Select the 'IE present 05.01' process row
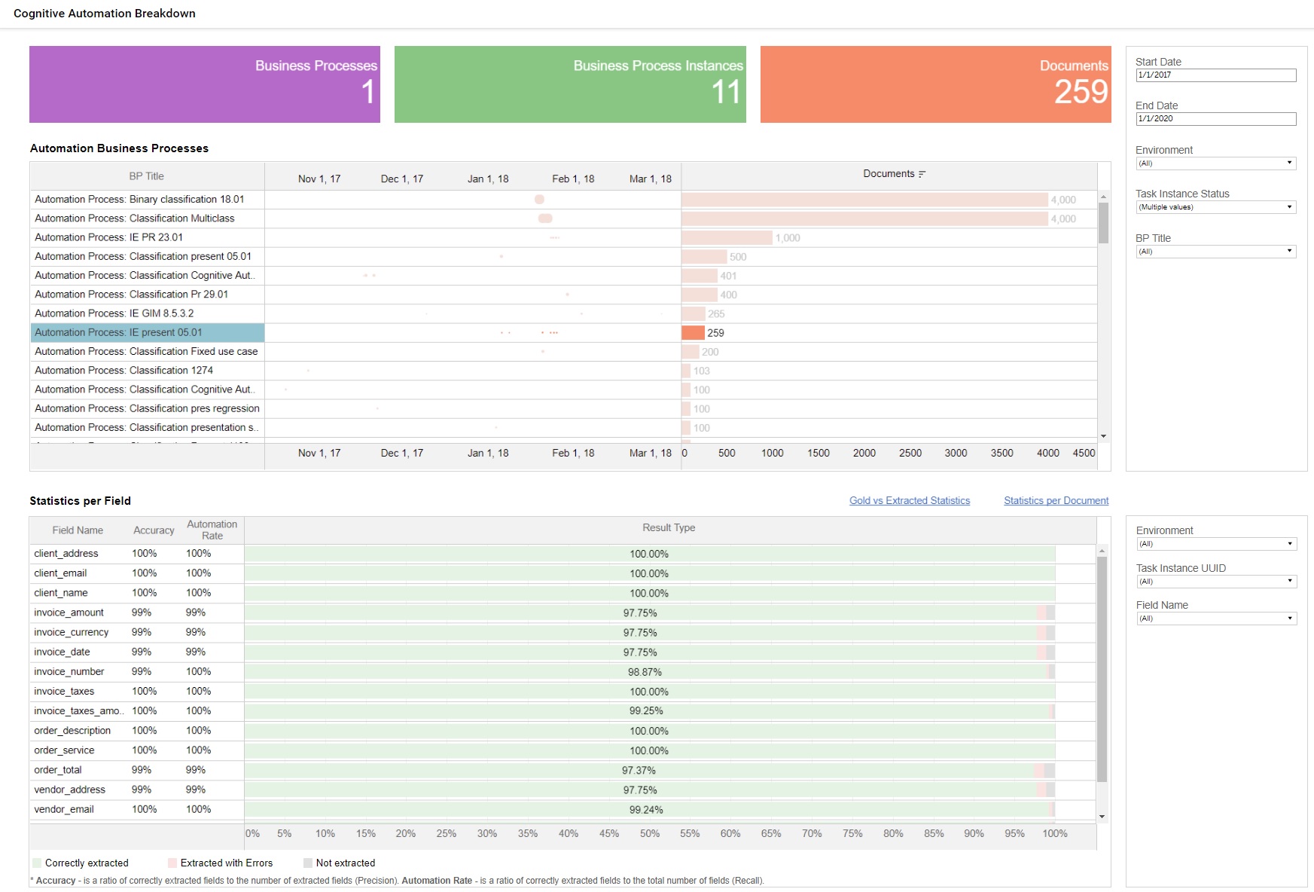The height and width of the screenshot is (892, 1314). coord(148,333)
